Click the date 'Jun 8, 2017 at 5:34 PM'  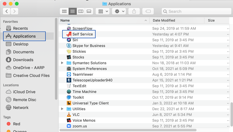tap(172, 115)
